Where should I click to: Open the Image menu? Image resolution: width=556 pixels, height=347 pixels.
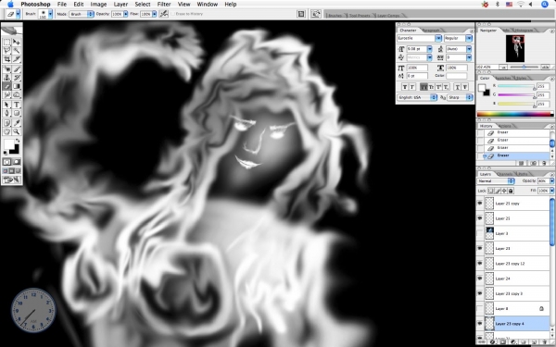(x=98, y=5)
